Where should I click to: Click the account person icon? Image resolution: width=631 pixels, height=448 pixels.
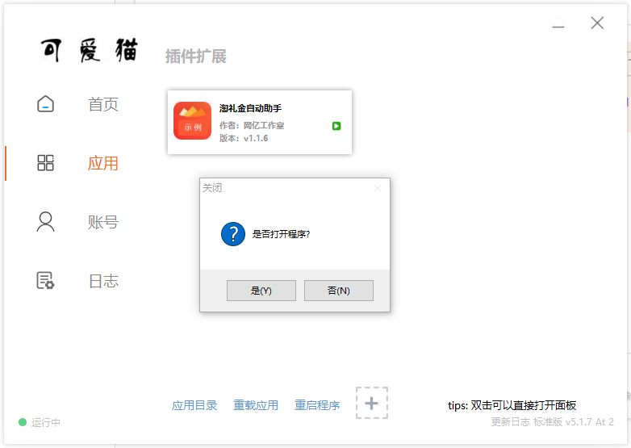(x=45, y=221)
